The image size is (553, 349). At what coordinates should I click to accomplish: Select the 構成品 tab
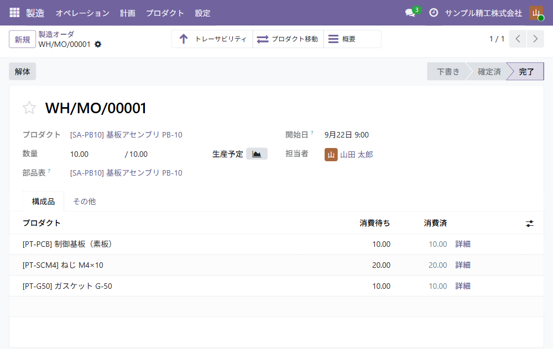pos(43,202)
